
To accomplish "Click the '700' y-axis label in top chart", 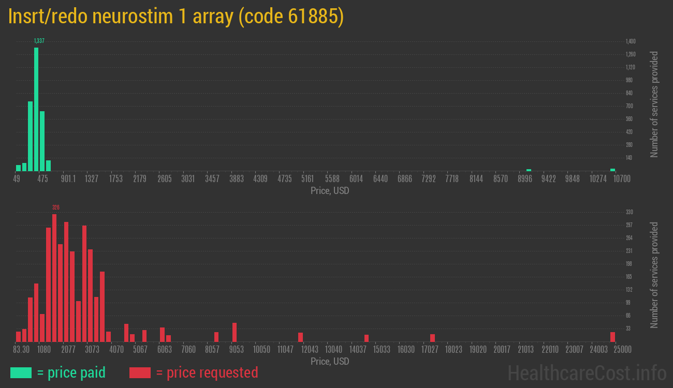I will coord(629,106).
